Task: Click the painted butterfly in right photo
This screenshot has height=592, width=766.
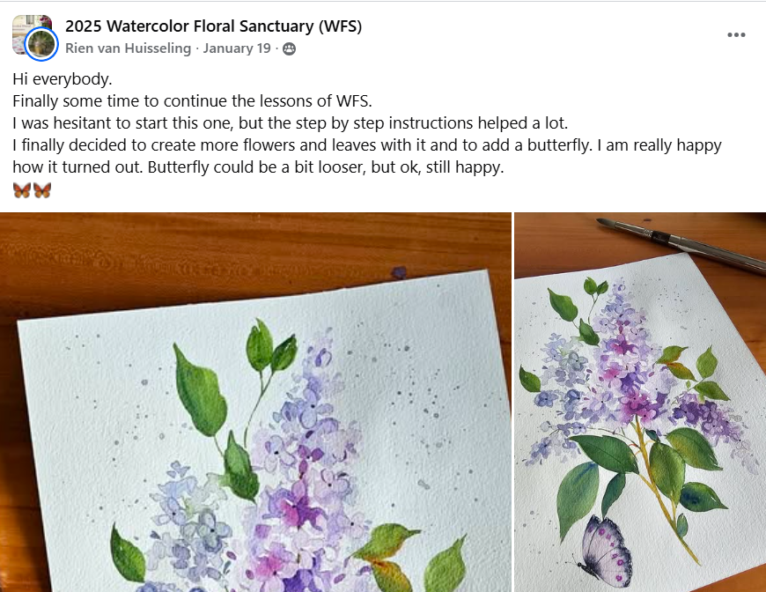Action: pos(605,551)
